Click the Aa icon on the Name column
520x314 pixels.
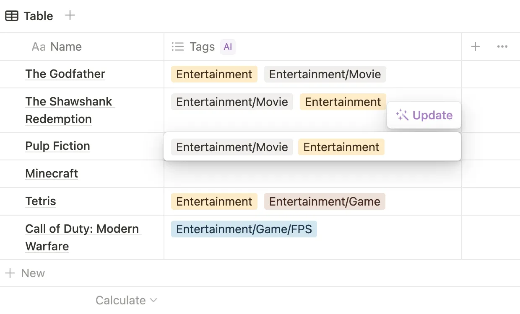pyautogui.click(x=38, y=46)
